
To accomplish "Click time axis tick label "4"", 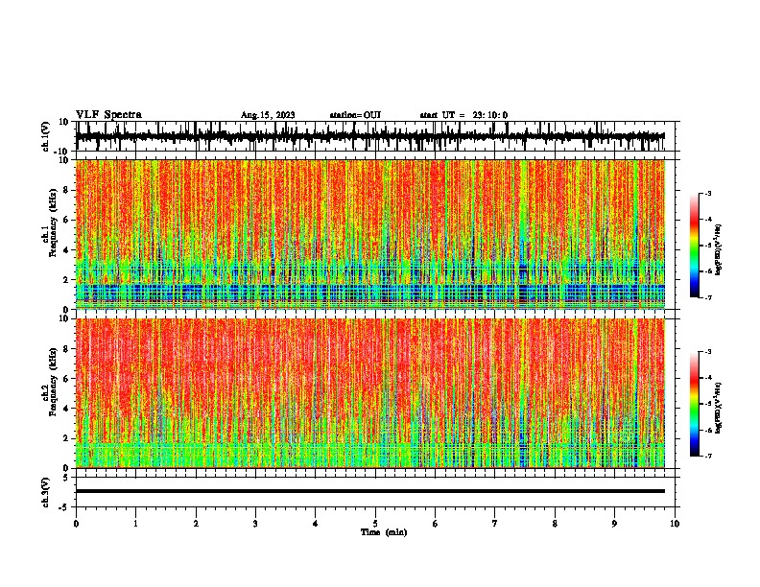I will coord(316,524).
